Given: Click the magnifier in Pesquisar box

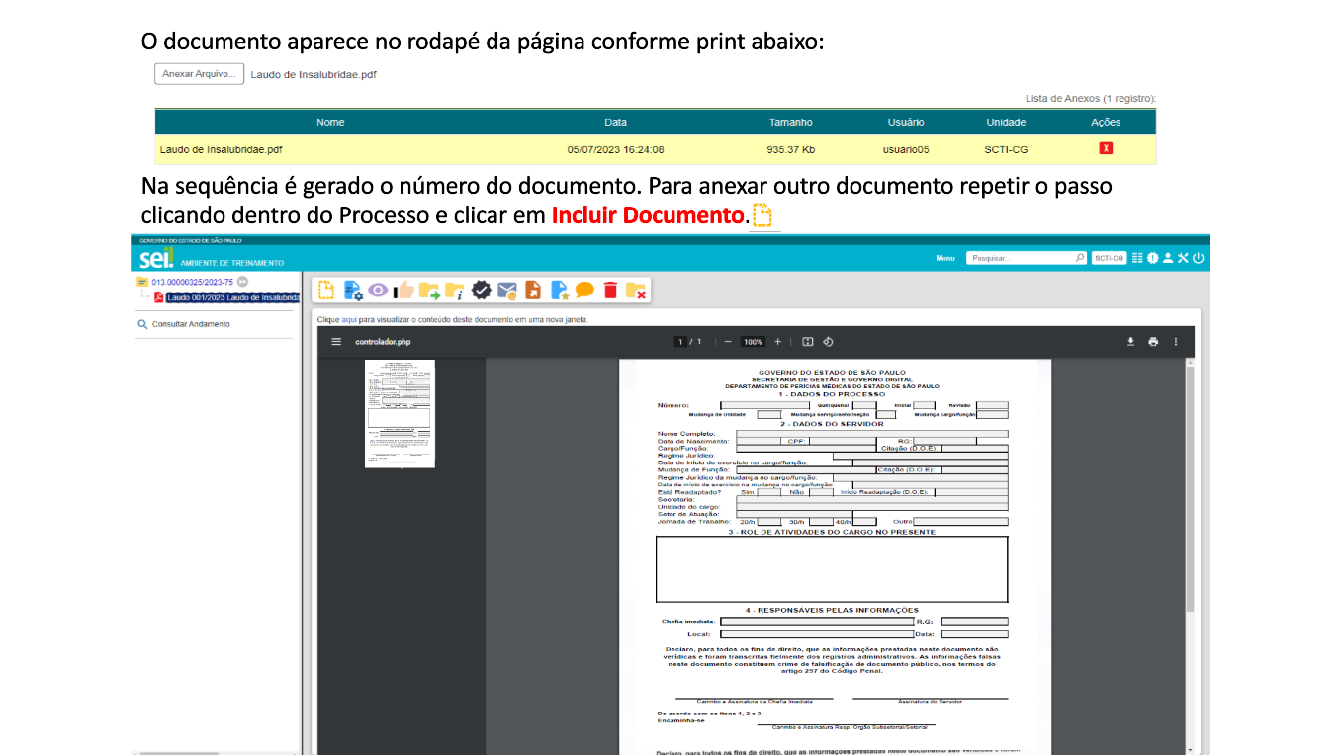Looking at the screenshot, I should tap(1080, 258).
